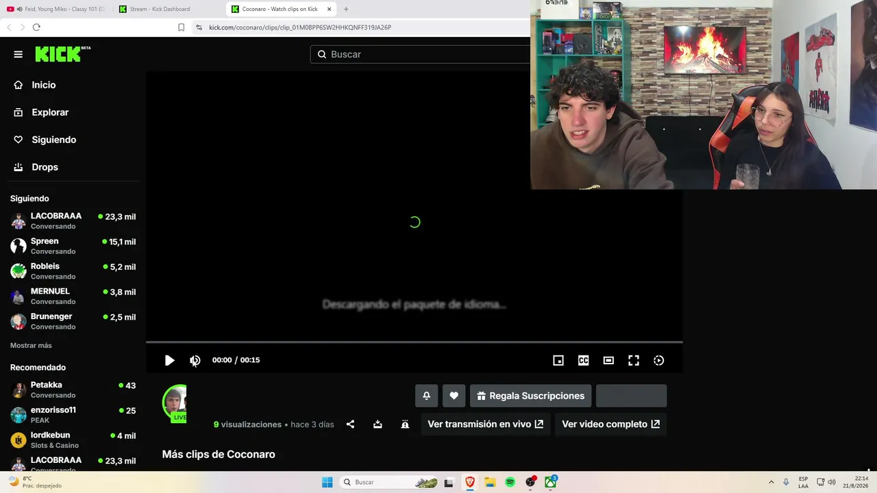Image resolution: width=877 pixels, height=493 pixels.
Task: Focus the Kick Buscar search field
Action: (420, 54)
